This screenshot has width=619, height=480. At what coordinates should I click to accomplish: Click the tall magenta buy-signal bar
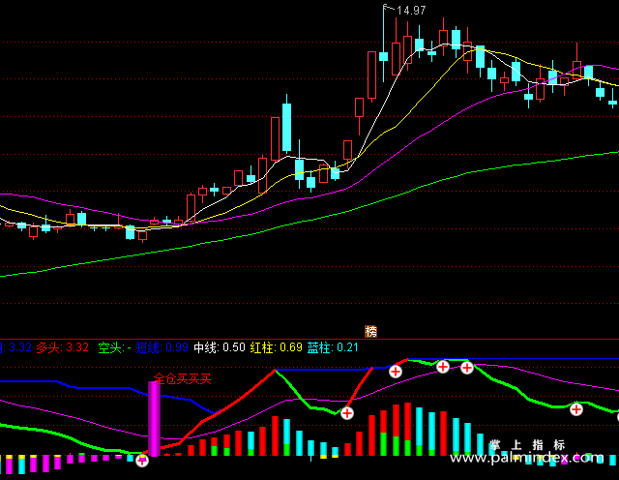(154, 419)
